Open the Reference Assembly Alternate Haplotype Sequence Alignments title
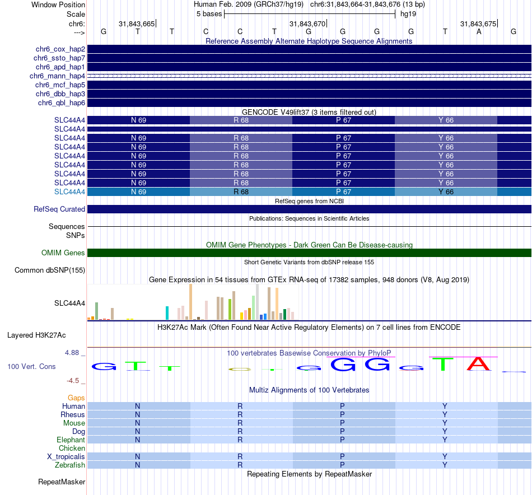532x495 pixels. click(309, 41)
